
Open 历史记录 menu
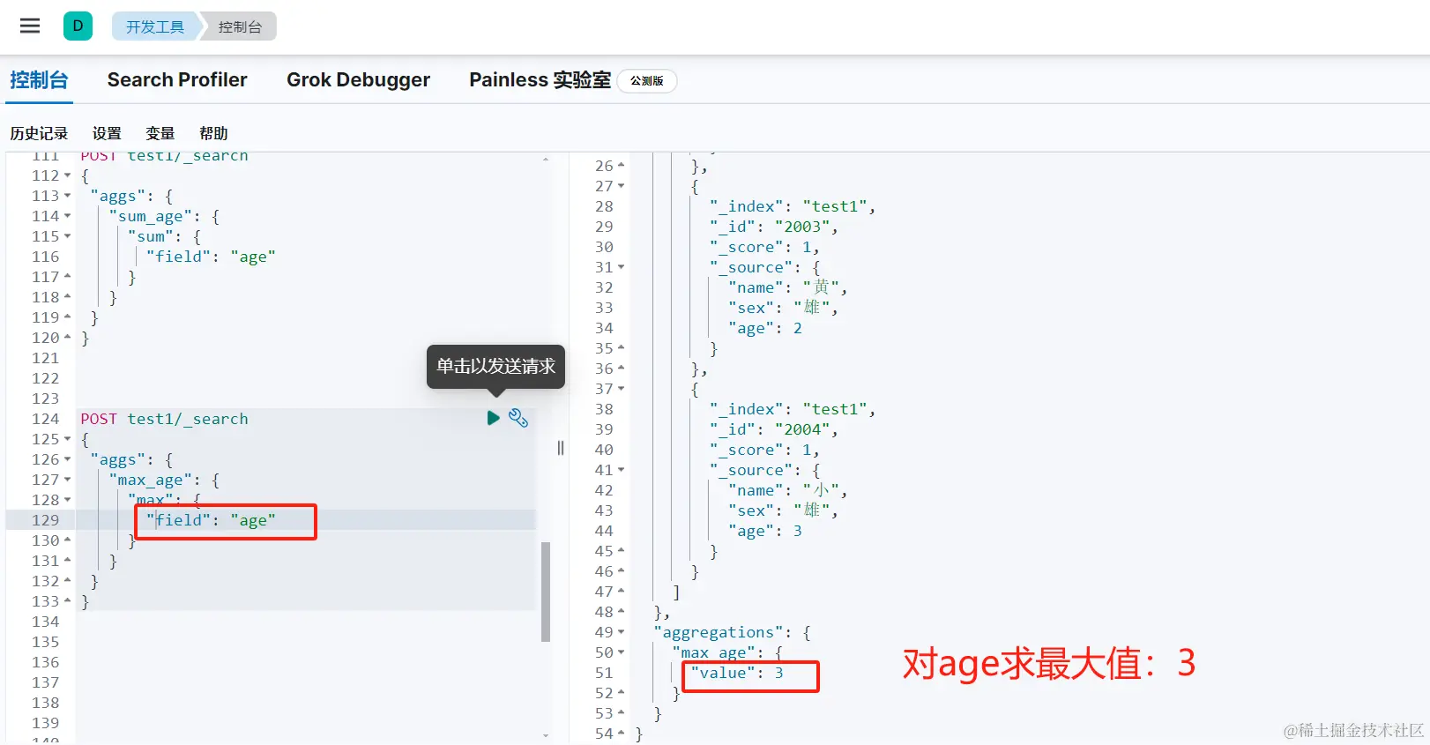coord(39,133)
